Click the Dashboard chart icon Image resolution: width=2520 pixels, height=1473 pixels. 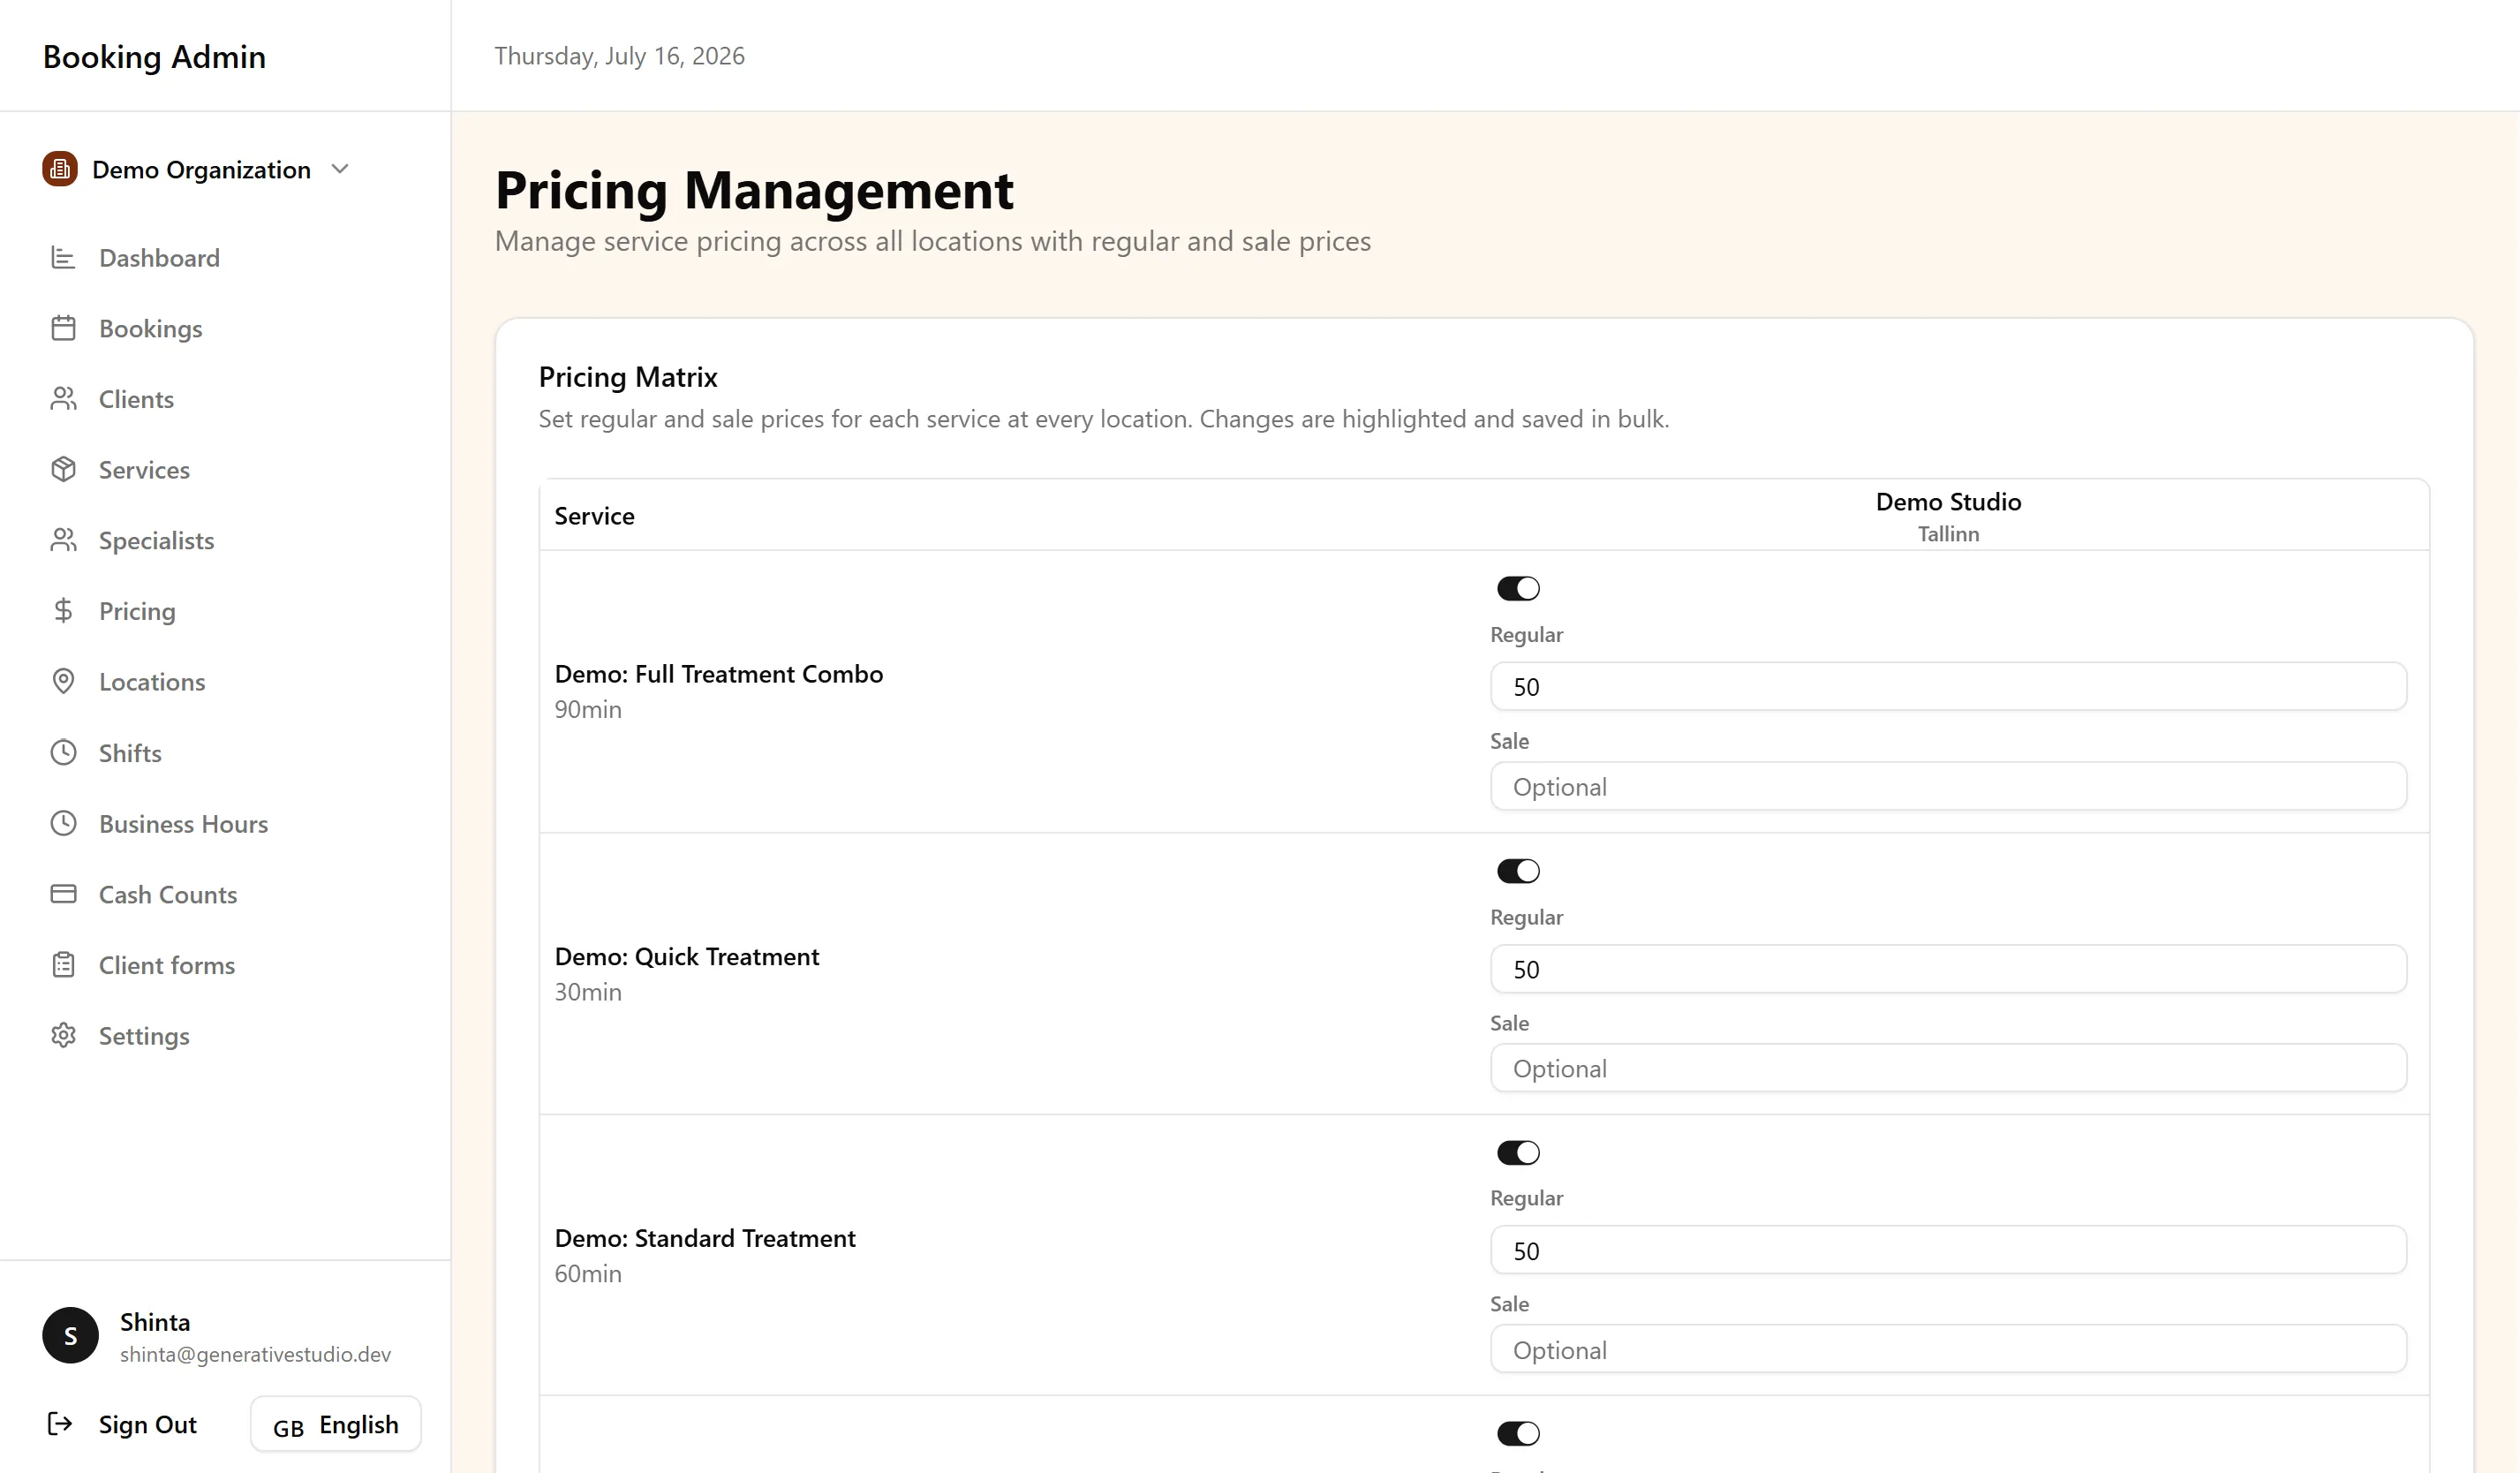pos(63,258)
